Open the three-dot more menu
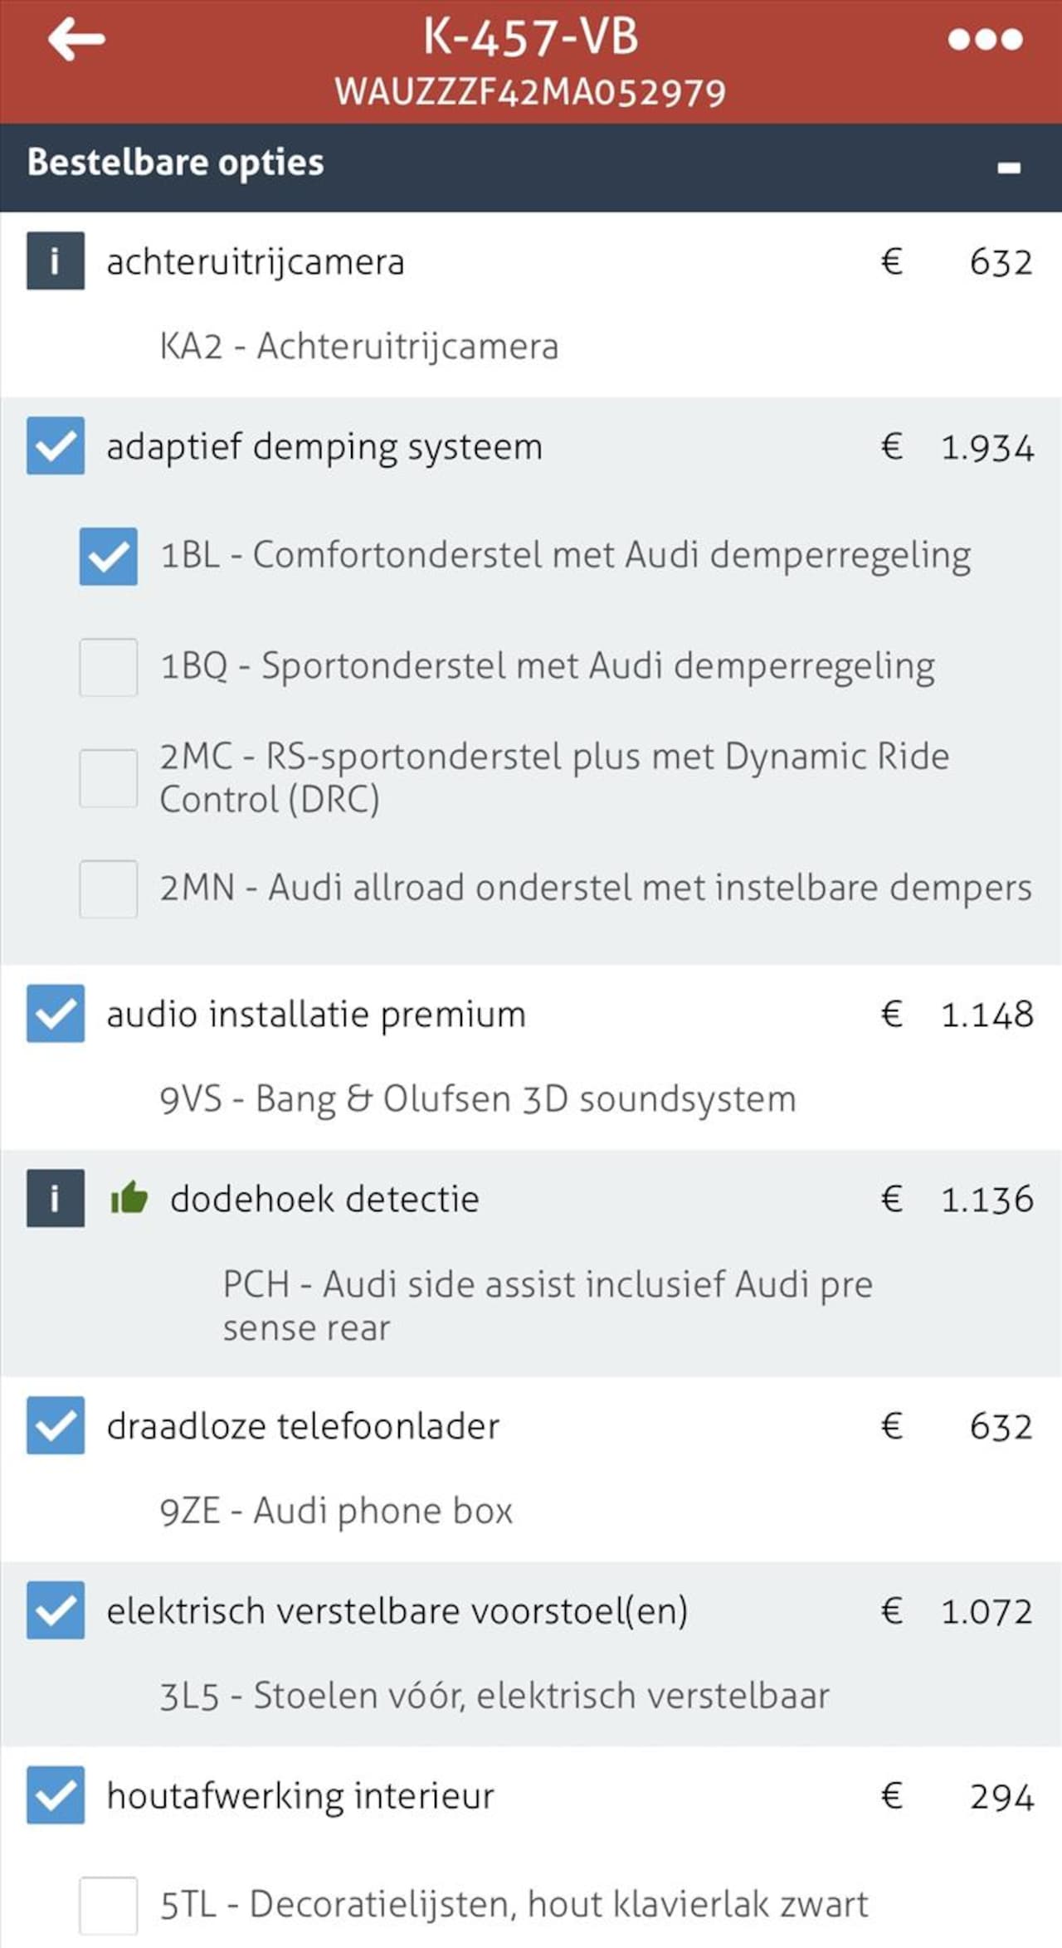Viewport: 1062px width, 1948px height. tap(985, 39)
